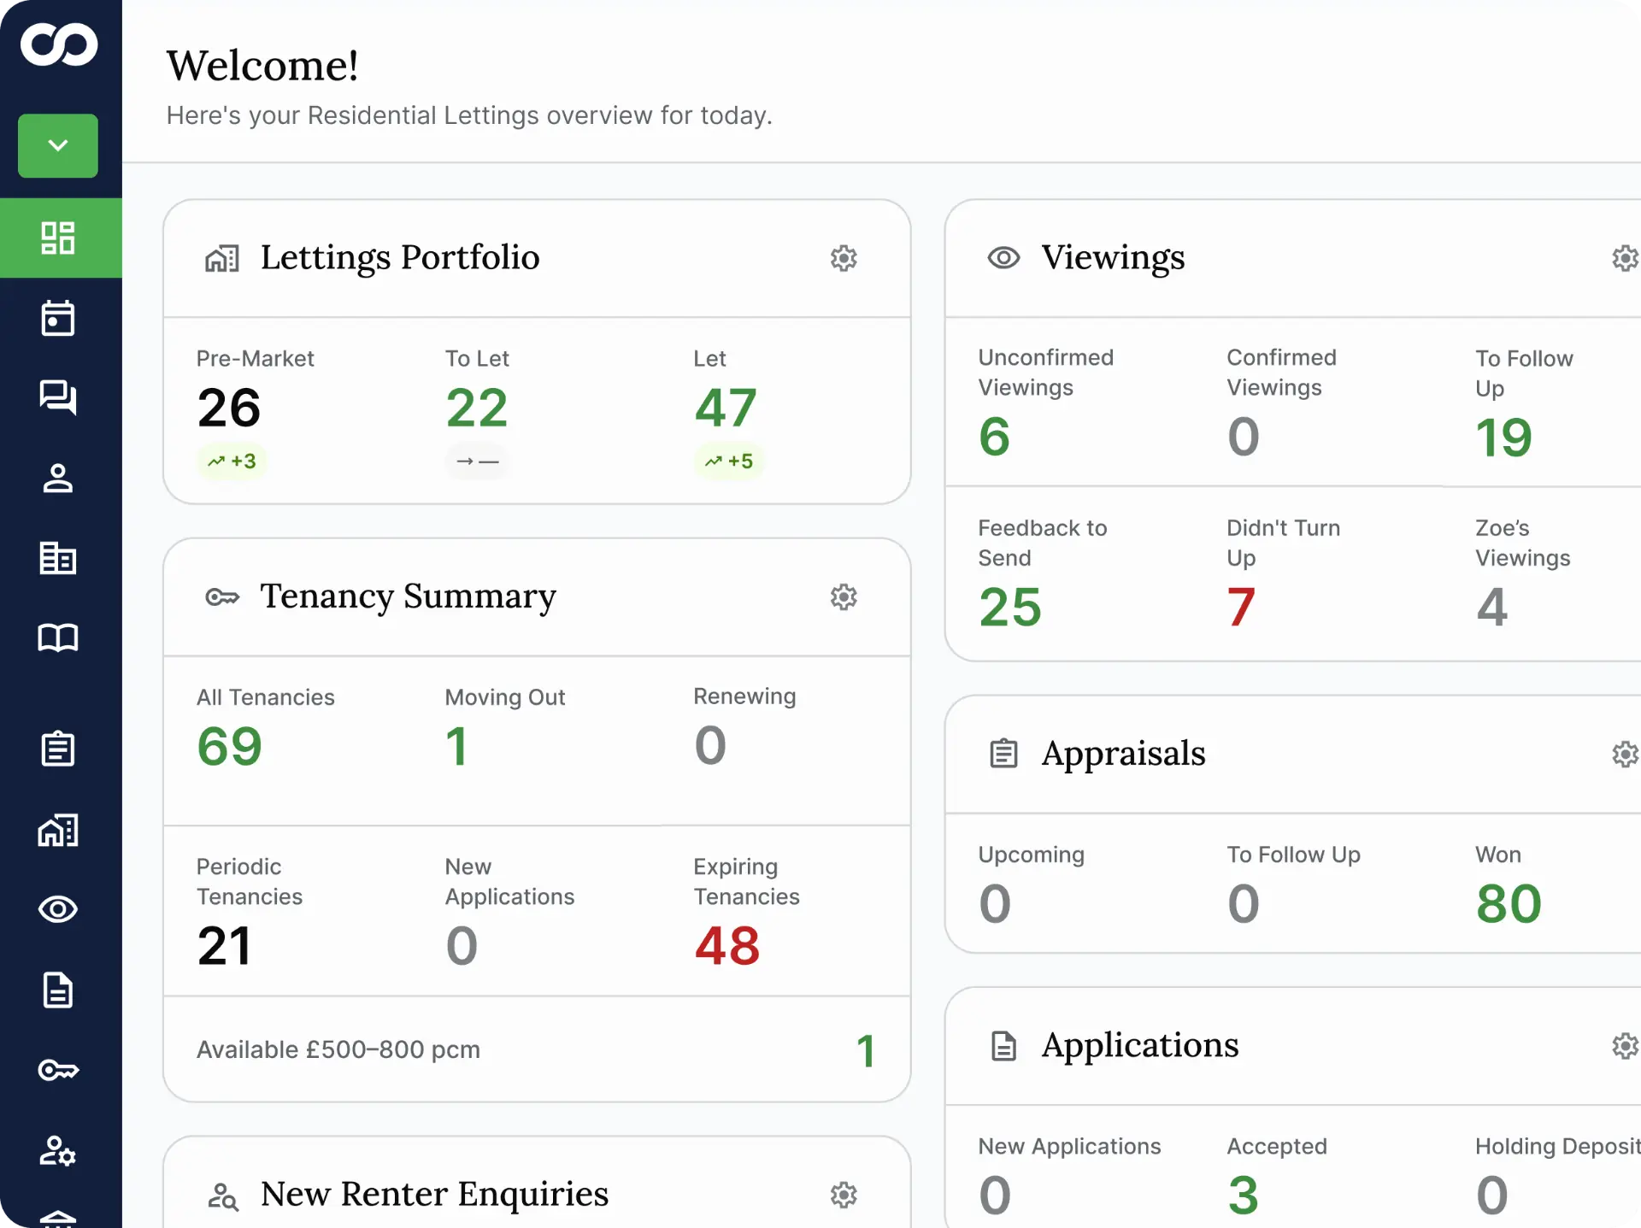
Task: Open Lettings Portfolio settings gear
Action: (844, 258)
